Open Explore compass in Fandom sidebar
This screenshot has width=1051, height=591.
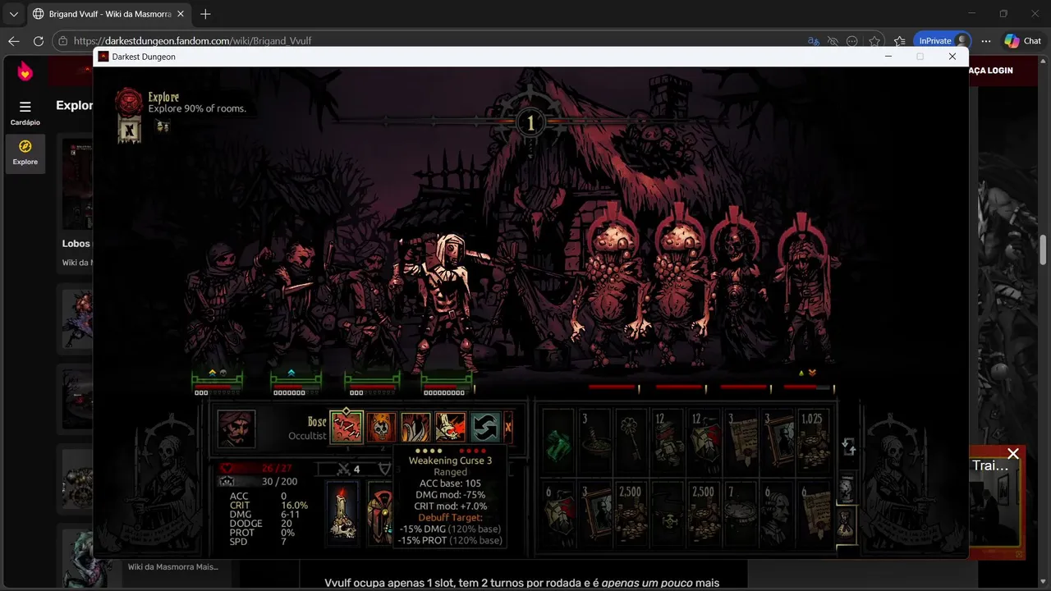[x=25, y=153]
